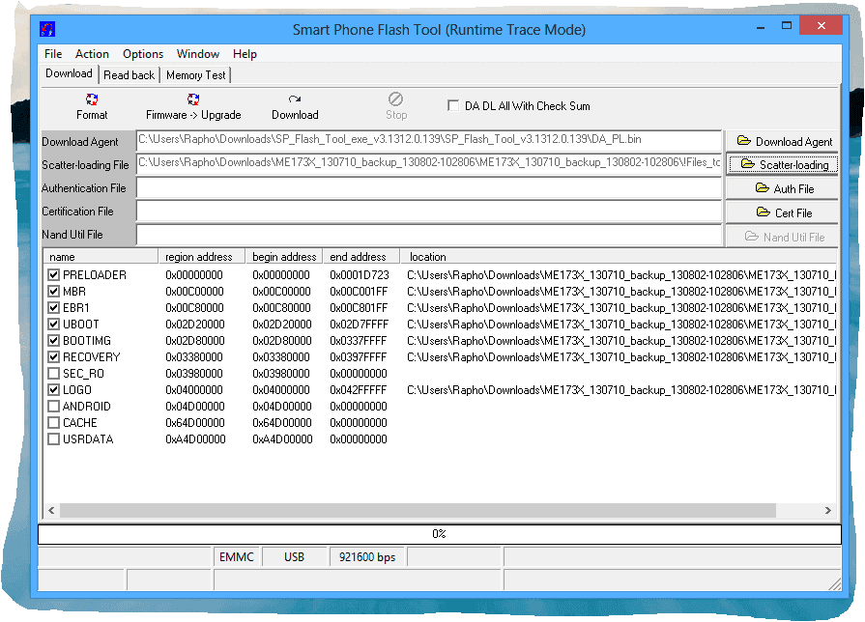Open the Action menu
Image resolution: width=865 pixels, height=622 pixels.
pos(92,54)
